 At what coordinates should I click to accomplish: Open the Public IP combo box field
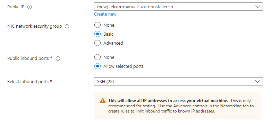coord(178,7)
